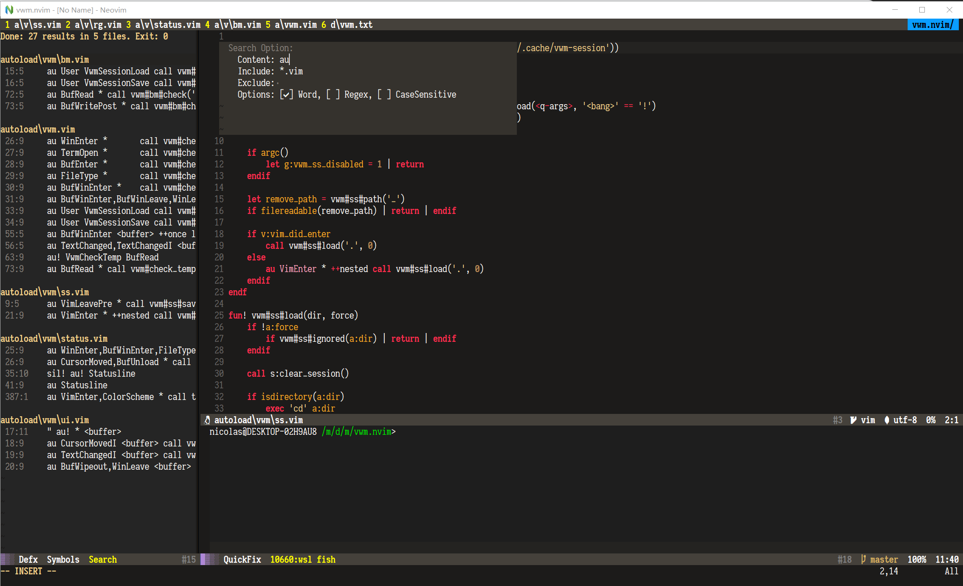963x586 pixels.
Task: Click the encoding icon before utf-8
Action: [888, 420]
